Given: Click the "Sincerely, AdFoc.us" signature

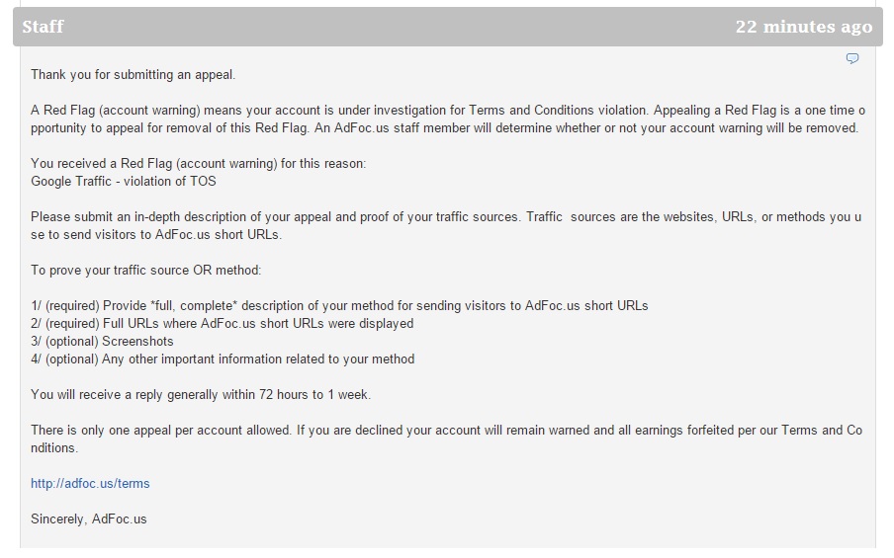Looking at the screenshot, I should (88, 519).
